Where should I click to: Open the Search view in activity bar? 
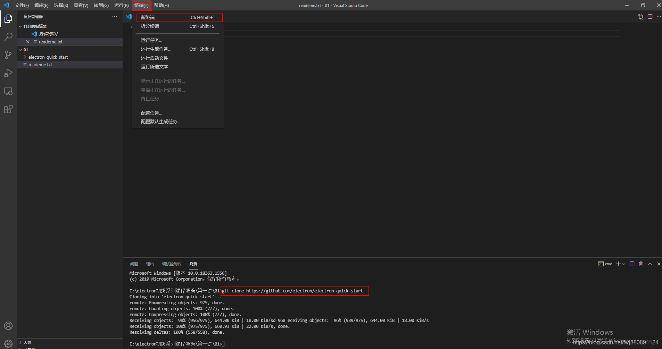click(8, 36)
